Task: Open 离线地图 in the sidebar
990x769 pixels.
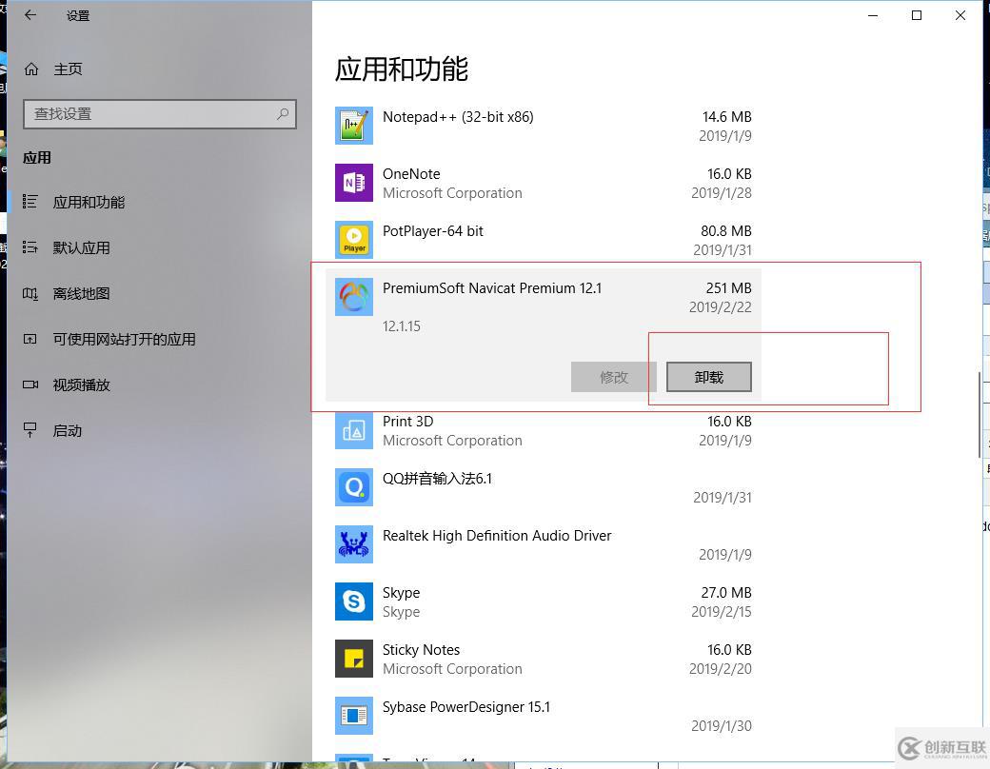Action: 81,293
